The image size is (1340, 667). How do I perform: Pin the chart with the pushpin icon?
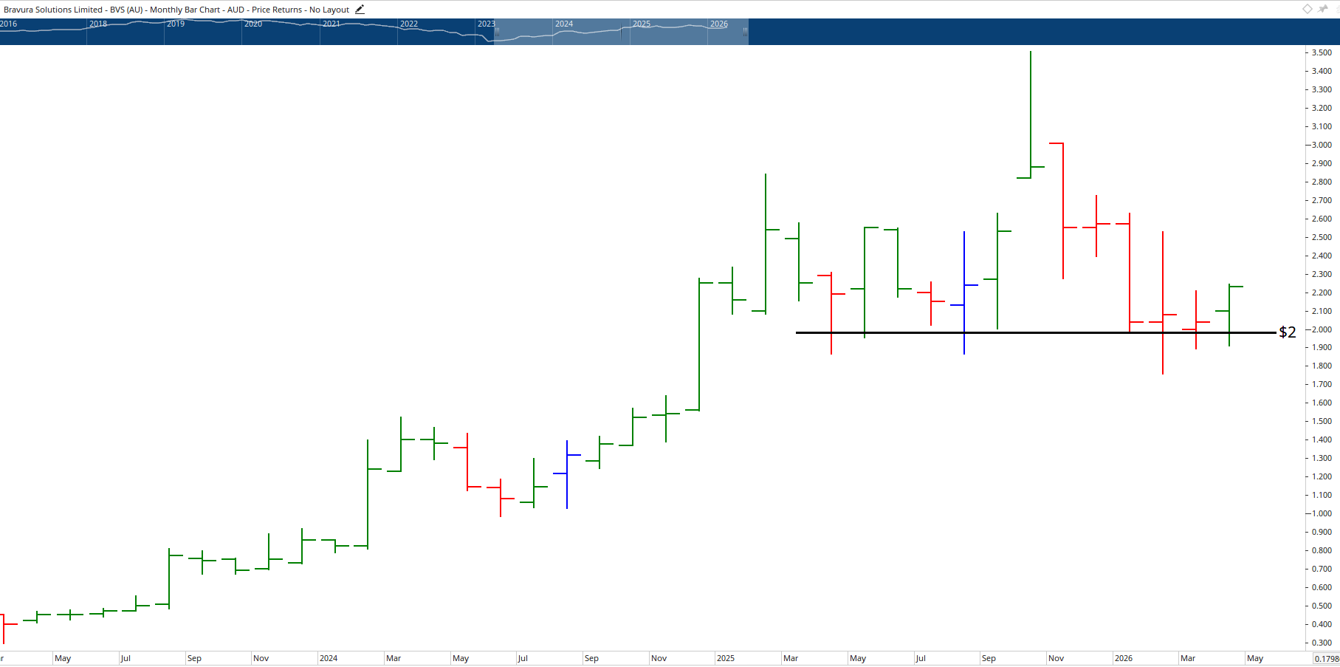coord(1322,9)
